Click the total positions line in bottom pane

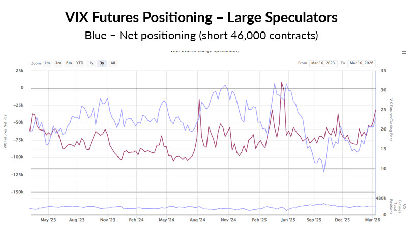[x=153, y=208]
